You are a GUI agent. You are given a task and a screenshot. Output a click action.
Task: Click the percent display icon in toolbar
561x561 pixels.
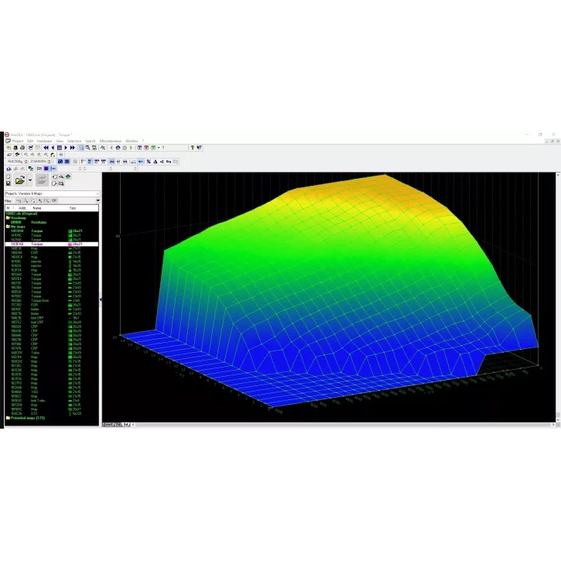pyautogui.click(x=149, y=162)
